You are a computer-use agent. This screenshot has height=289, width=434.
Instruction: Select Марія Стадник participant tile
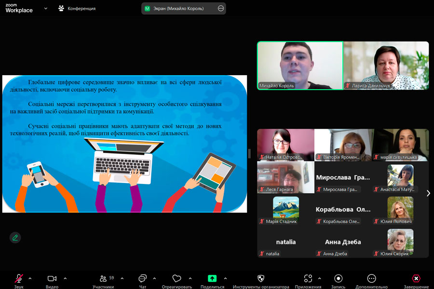(x=285, y=210)
